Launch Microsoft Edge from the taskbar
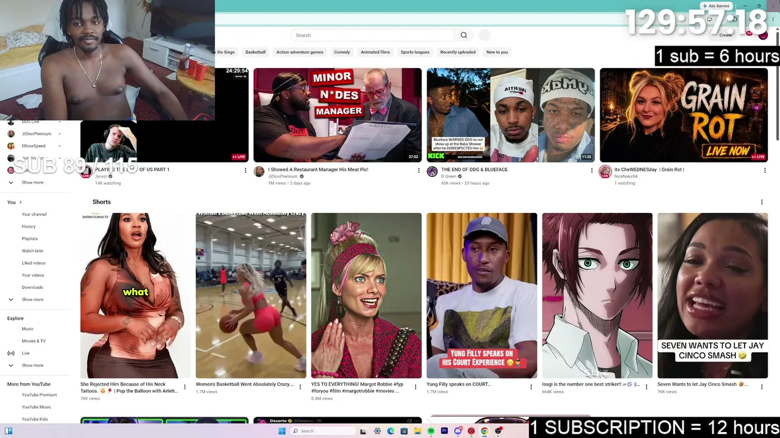780x438 pixels. [391, 431]
